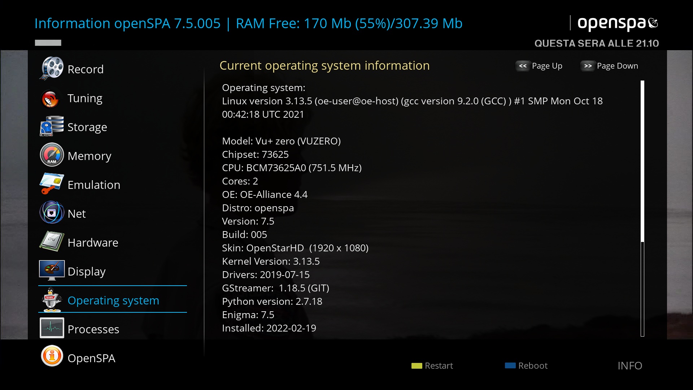The width and height of the screenshot is (693, 390).
Task: Click the blue color key swatch
Action: pyautogui.click(x=510, y=365)
